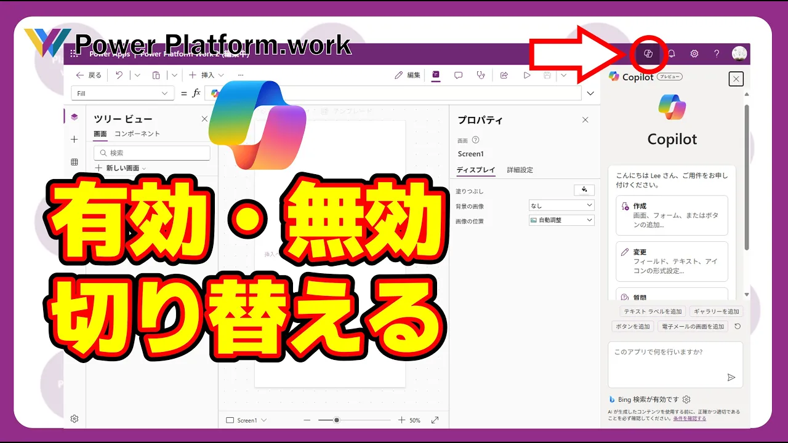Choose the 変更 Copilot suggestion card
Screen dimensions: 788x443
pyautogui.click(x=672, y=261)
